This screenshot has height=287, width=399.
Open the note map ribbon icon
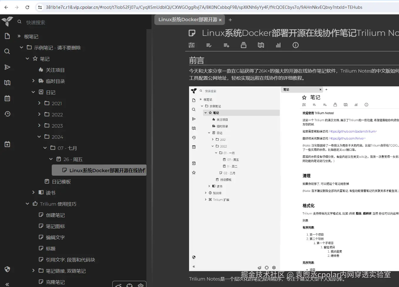pos(261,45)
